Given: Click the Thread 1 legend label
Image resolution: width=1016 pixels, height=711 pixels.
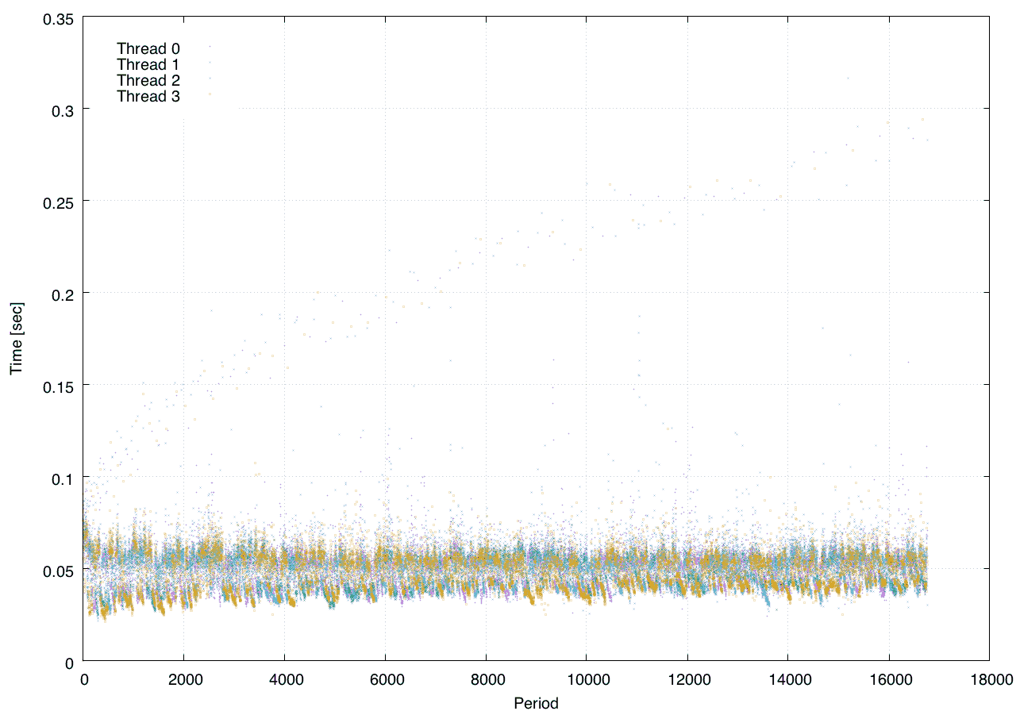Looking at the screenshot, I should tap(148, 65).
